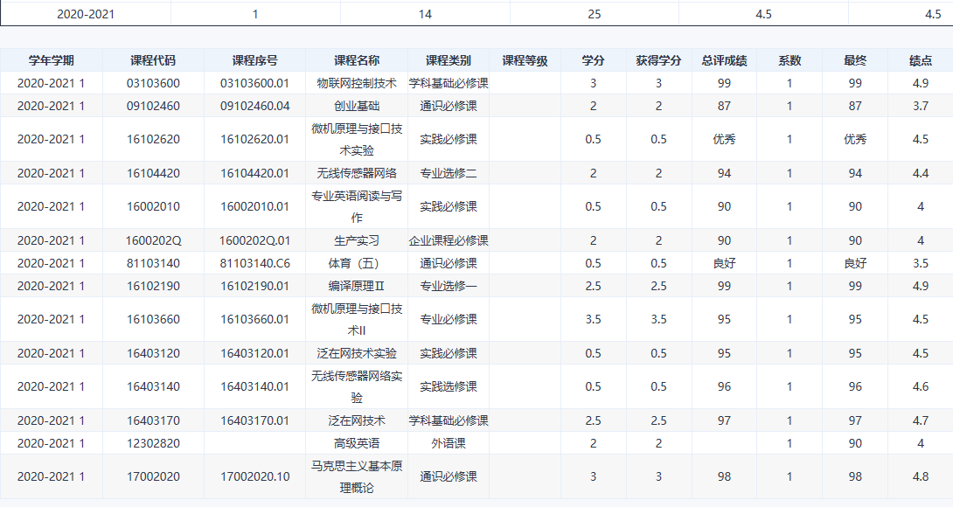Select course name 泛在网技术
This screenshot has width=953, height=507.
pyautogui.click(x=357, y=420)
